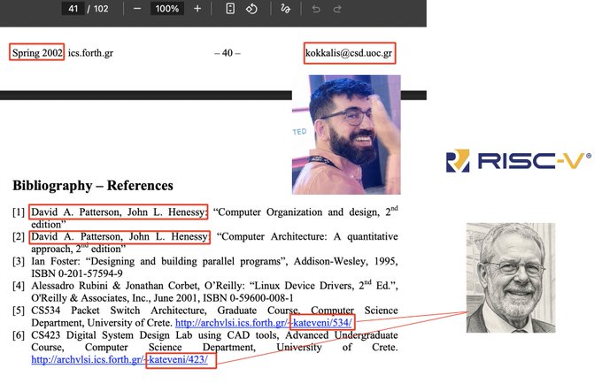The height and width of the screenshot is (384, 602).
Task: Click the sketch portrait of the older man
Action: pyautogui.click(x=511, y=278)
